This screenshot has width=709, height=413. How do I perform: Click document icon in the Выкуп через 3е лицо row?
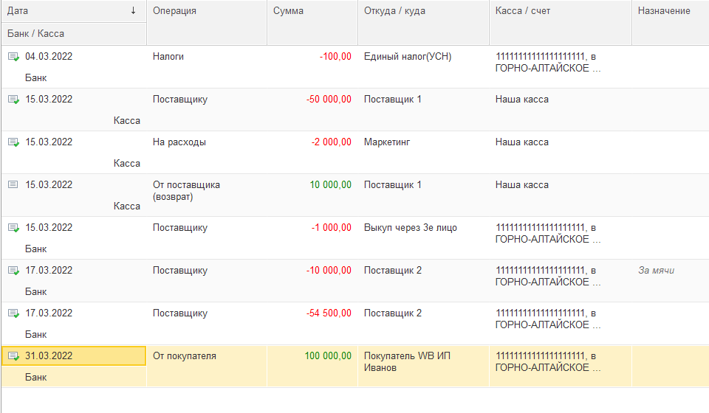pyautogui.click(x=13, y=228)
